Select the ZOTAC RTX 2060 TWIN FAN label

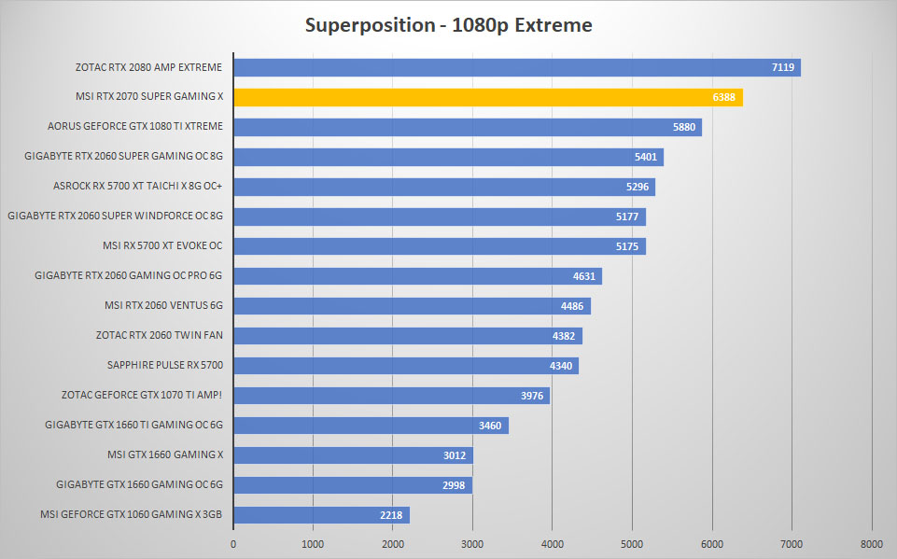159,335
